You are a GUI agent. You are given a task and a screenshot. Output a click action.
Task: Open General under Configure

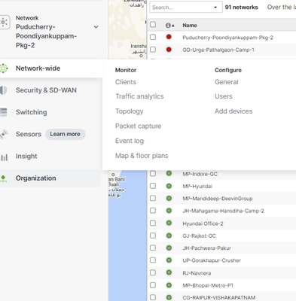click(227, 82)
